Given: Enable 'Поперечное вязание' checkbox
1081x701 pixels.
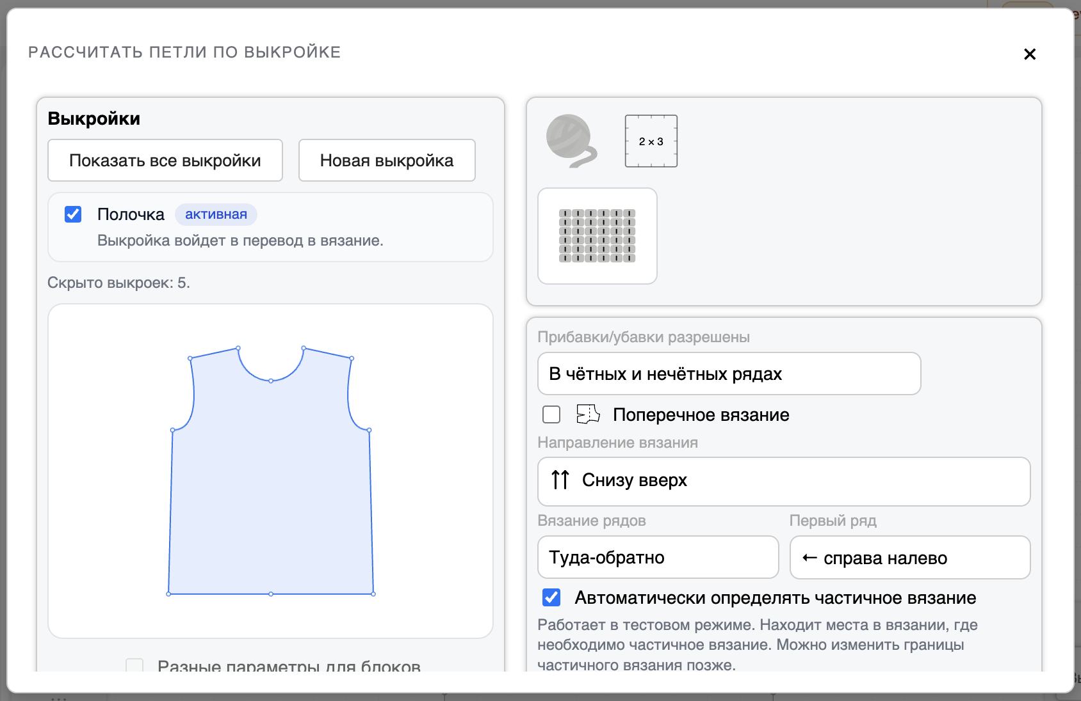Looking at the screenshot, I should click(551, 414).
